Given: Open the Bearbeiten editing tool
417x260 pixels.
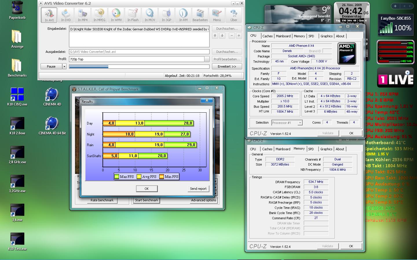Looking at the screenshot, I should 200,15.
